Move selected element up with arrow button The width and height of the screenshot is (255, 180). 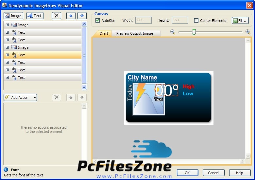click(x=71, y=16)
